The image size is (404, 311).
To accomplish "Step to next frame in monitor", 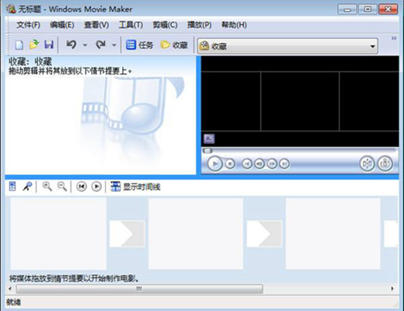I will [272, 164].
